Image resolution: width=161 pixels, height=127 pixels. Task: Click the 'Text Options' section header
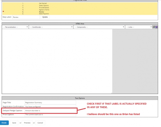[x=80, y=98]
